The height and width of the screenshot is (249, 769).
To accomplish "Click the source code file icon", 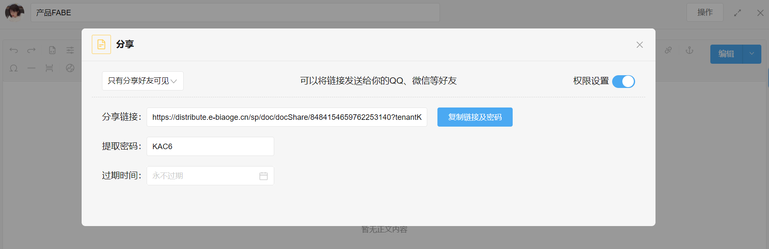I will point(52,50).
